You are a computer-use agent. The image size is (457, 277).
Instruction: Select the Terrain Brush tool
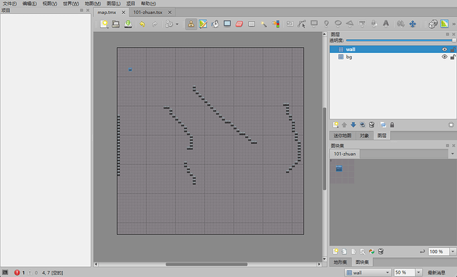(203, 24)
